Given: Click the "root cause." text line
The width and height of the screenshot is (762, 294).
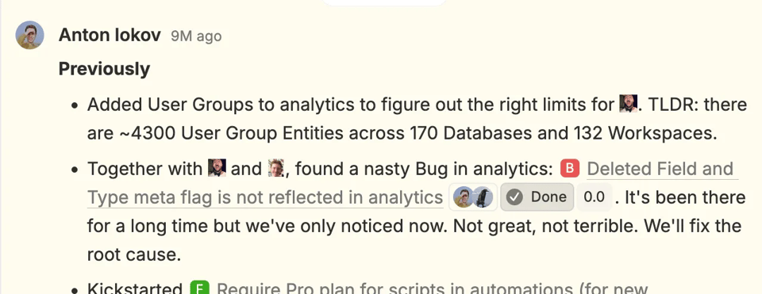Looking at the screenshot, I should pyautogui.click(x=134, y=254).
